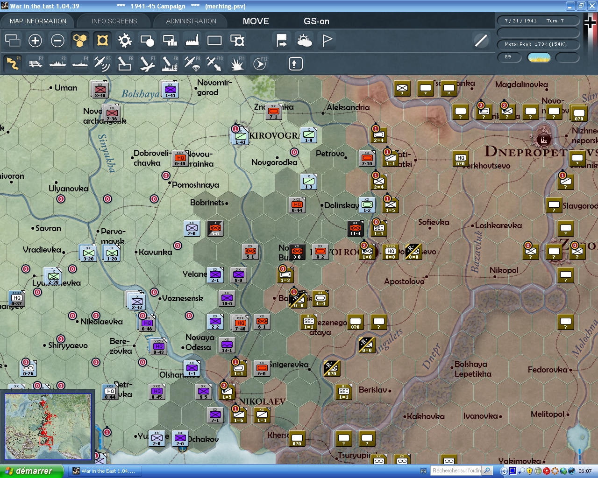Click the 06:07 taskbar clock
The height and width of the screenshot is (478, 598).
[585, 471]
